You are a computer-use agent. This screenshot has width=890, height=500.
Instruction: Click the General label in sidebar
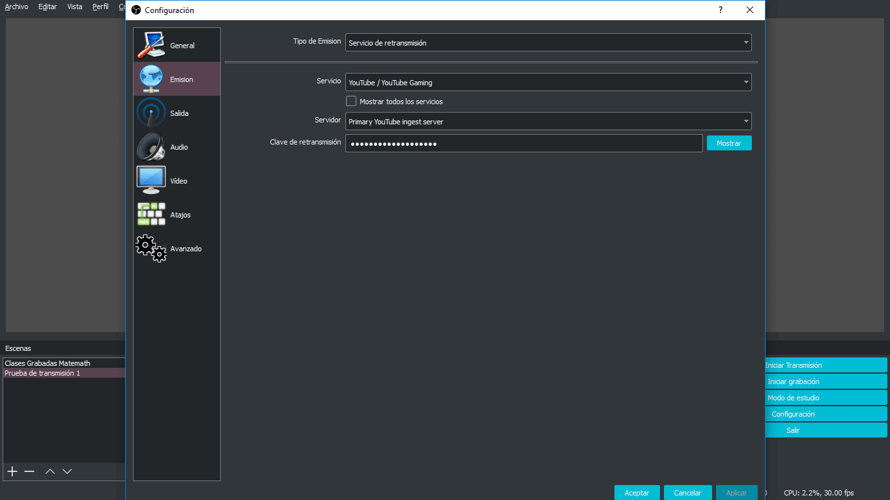(182, 46)
